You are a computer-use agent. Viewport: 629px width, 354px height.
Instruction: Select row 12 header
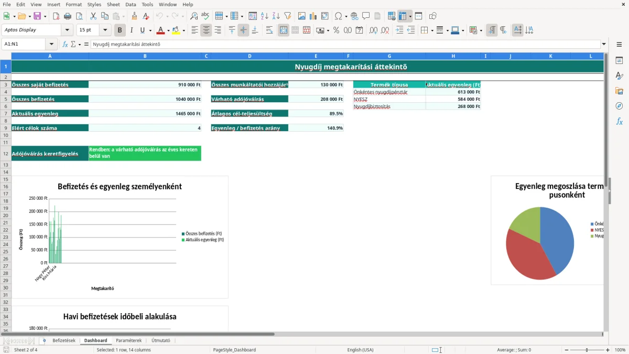(x=5, y=154)
